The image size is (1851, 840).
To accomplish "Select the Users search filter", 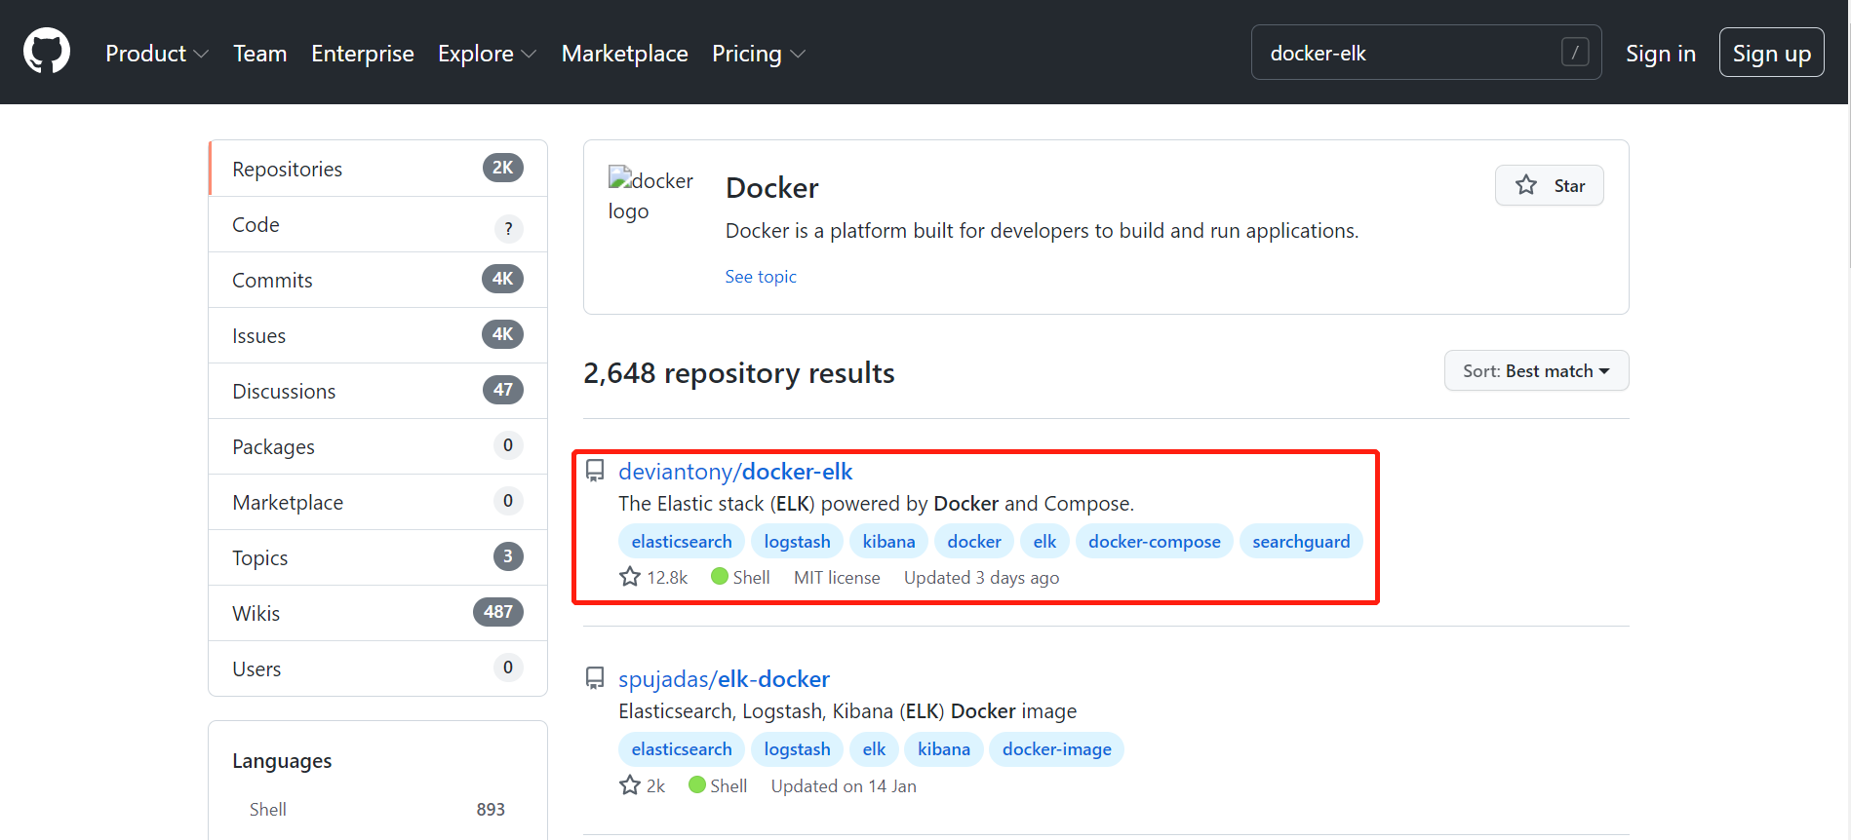I will [378, 668].
